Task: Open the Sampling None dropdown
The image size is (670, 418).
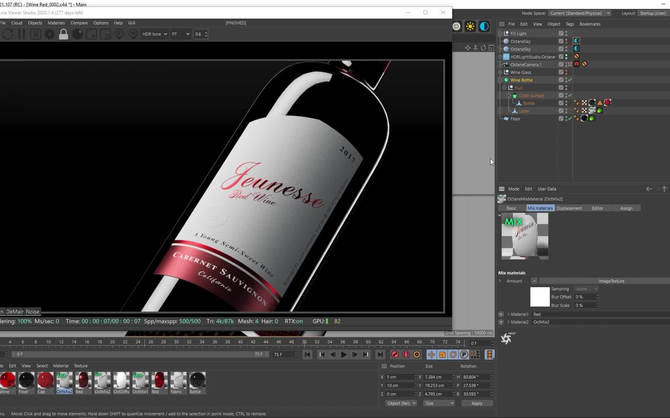Action: click(587, 289)
